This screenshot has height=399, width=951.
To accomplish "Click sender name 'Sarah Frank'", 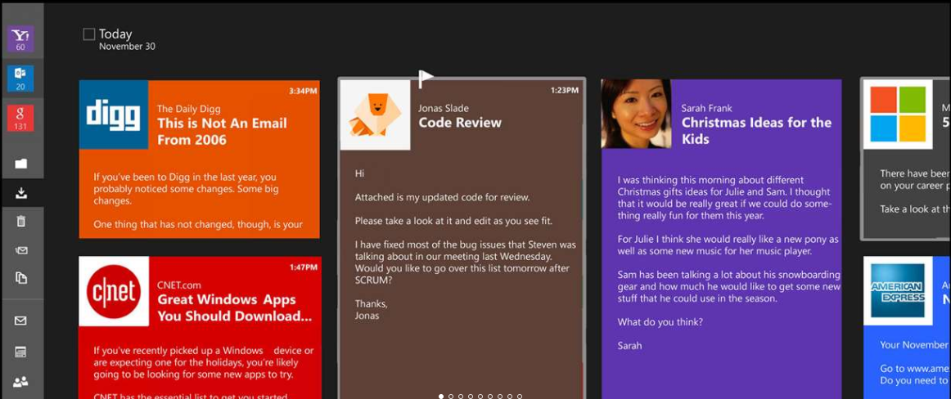I will tap(706, 109).
